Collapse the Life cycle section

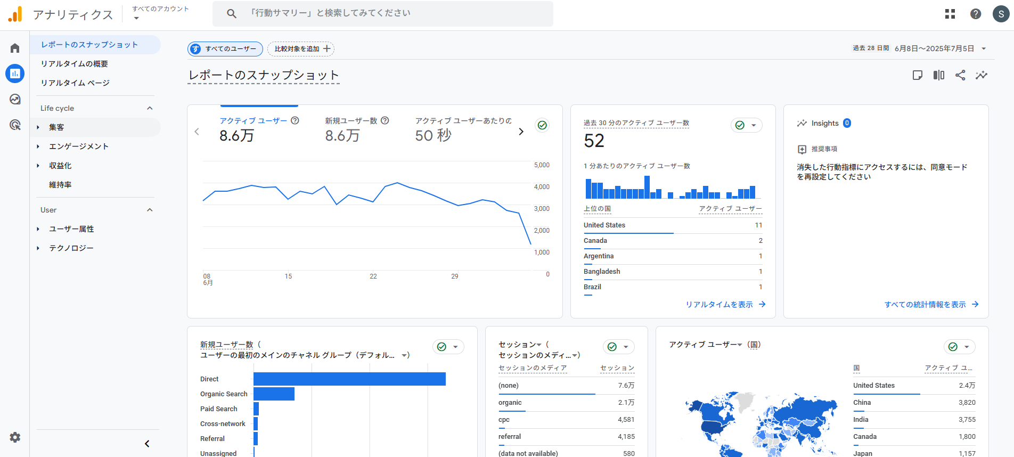150,108
